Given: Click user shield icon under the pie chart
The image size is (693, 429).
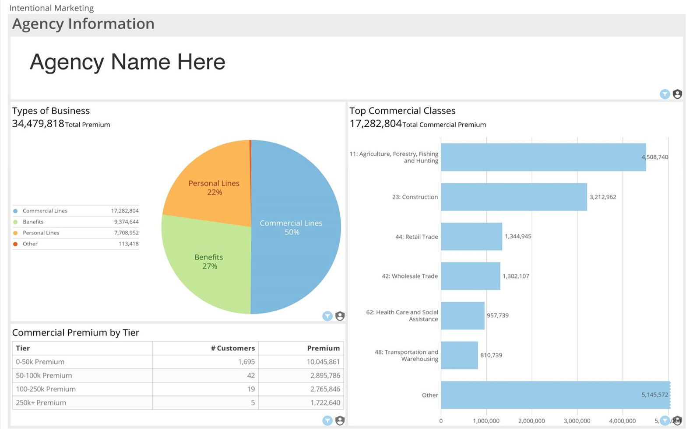Looking at the screenshot, I should (340, 316).
